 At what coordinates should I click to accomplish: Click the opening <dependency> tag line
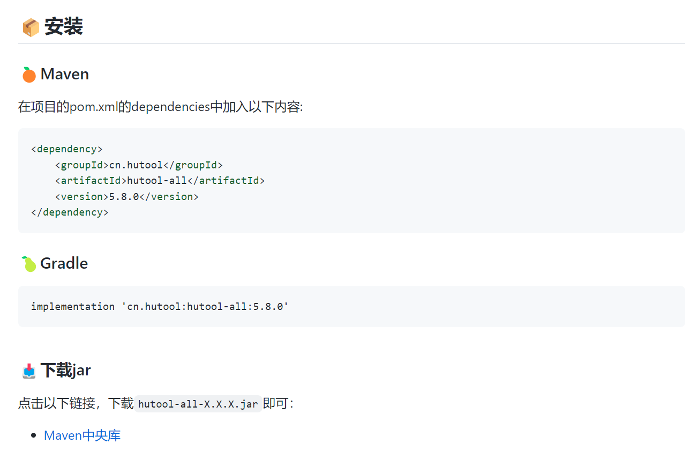coord(67,149)
